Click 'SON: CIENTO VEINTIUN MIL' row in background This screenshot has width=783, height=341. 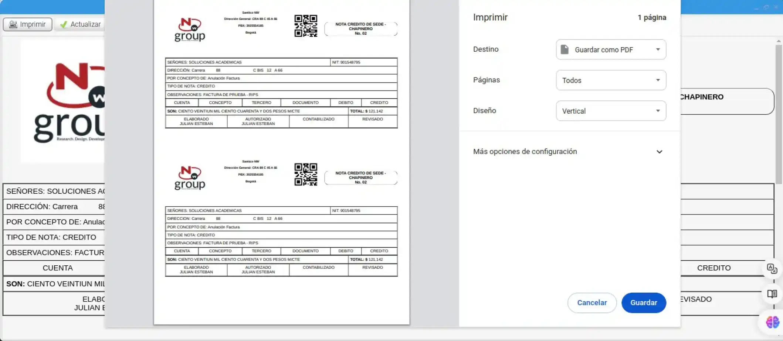click(54, 284)
